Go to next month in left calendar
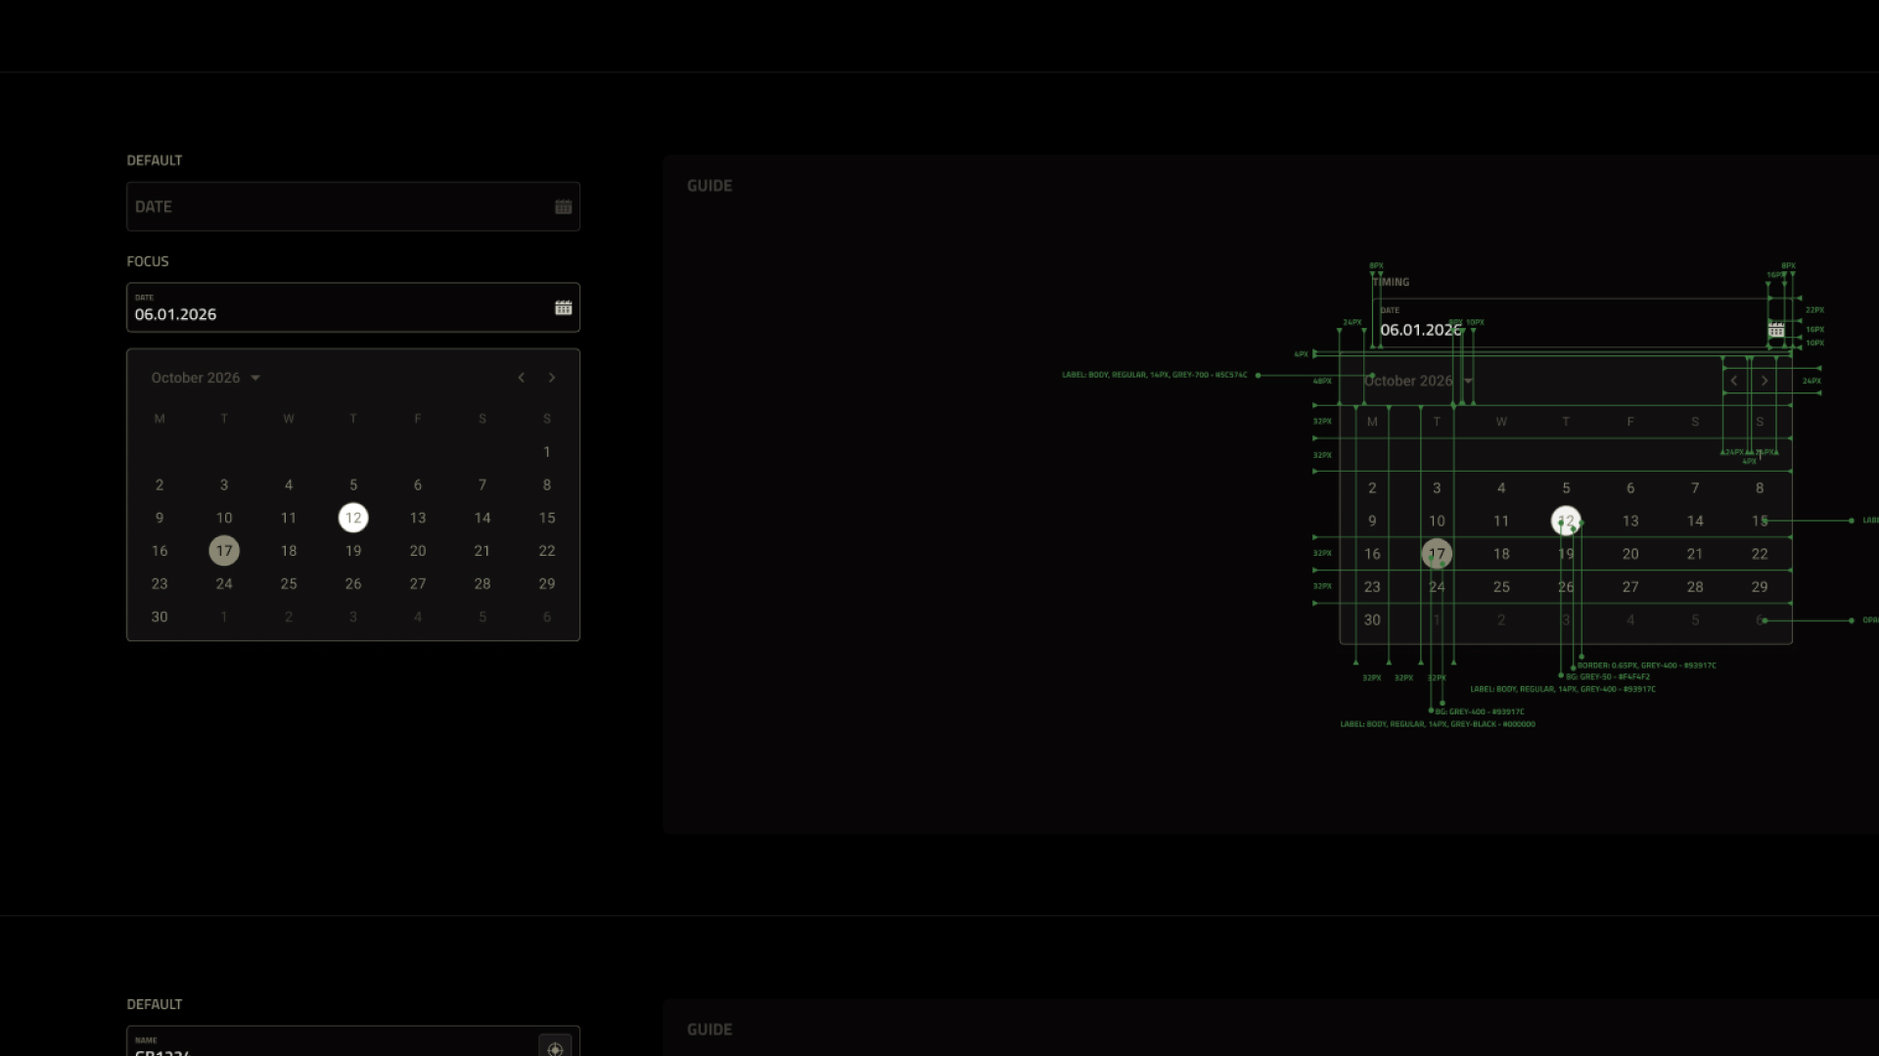1879x1056 pixels. tap(552, 378)
